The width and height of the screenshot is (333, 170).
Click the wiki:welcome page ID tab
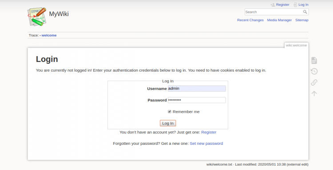point(296,45)
